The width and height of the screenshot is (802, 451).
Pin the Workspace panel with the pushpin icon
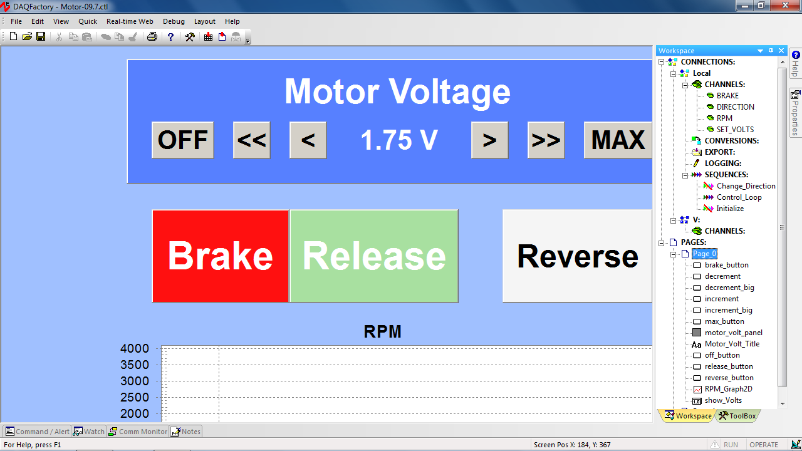pos(771,51)
